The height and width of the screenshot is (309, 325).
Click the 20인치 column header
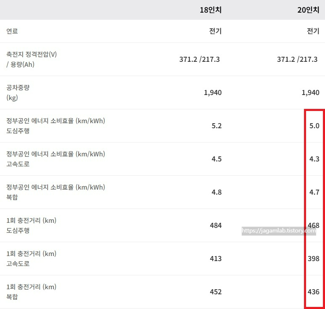(309, 10)
